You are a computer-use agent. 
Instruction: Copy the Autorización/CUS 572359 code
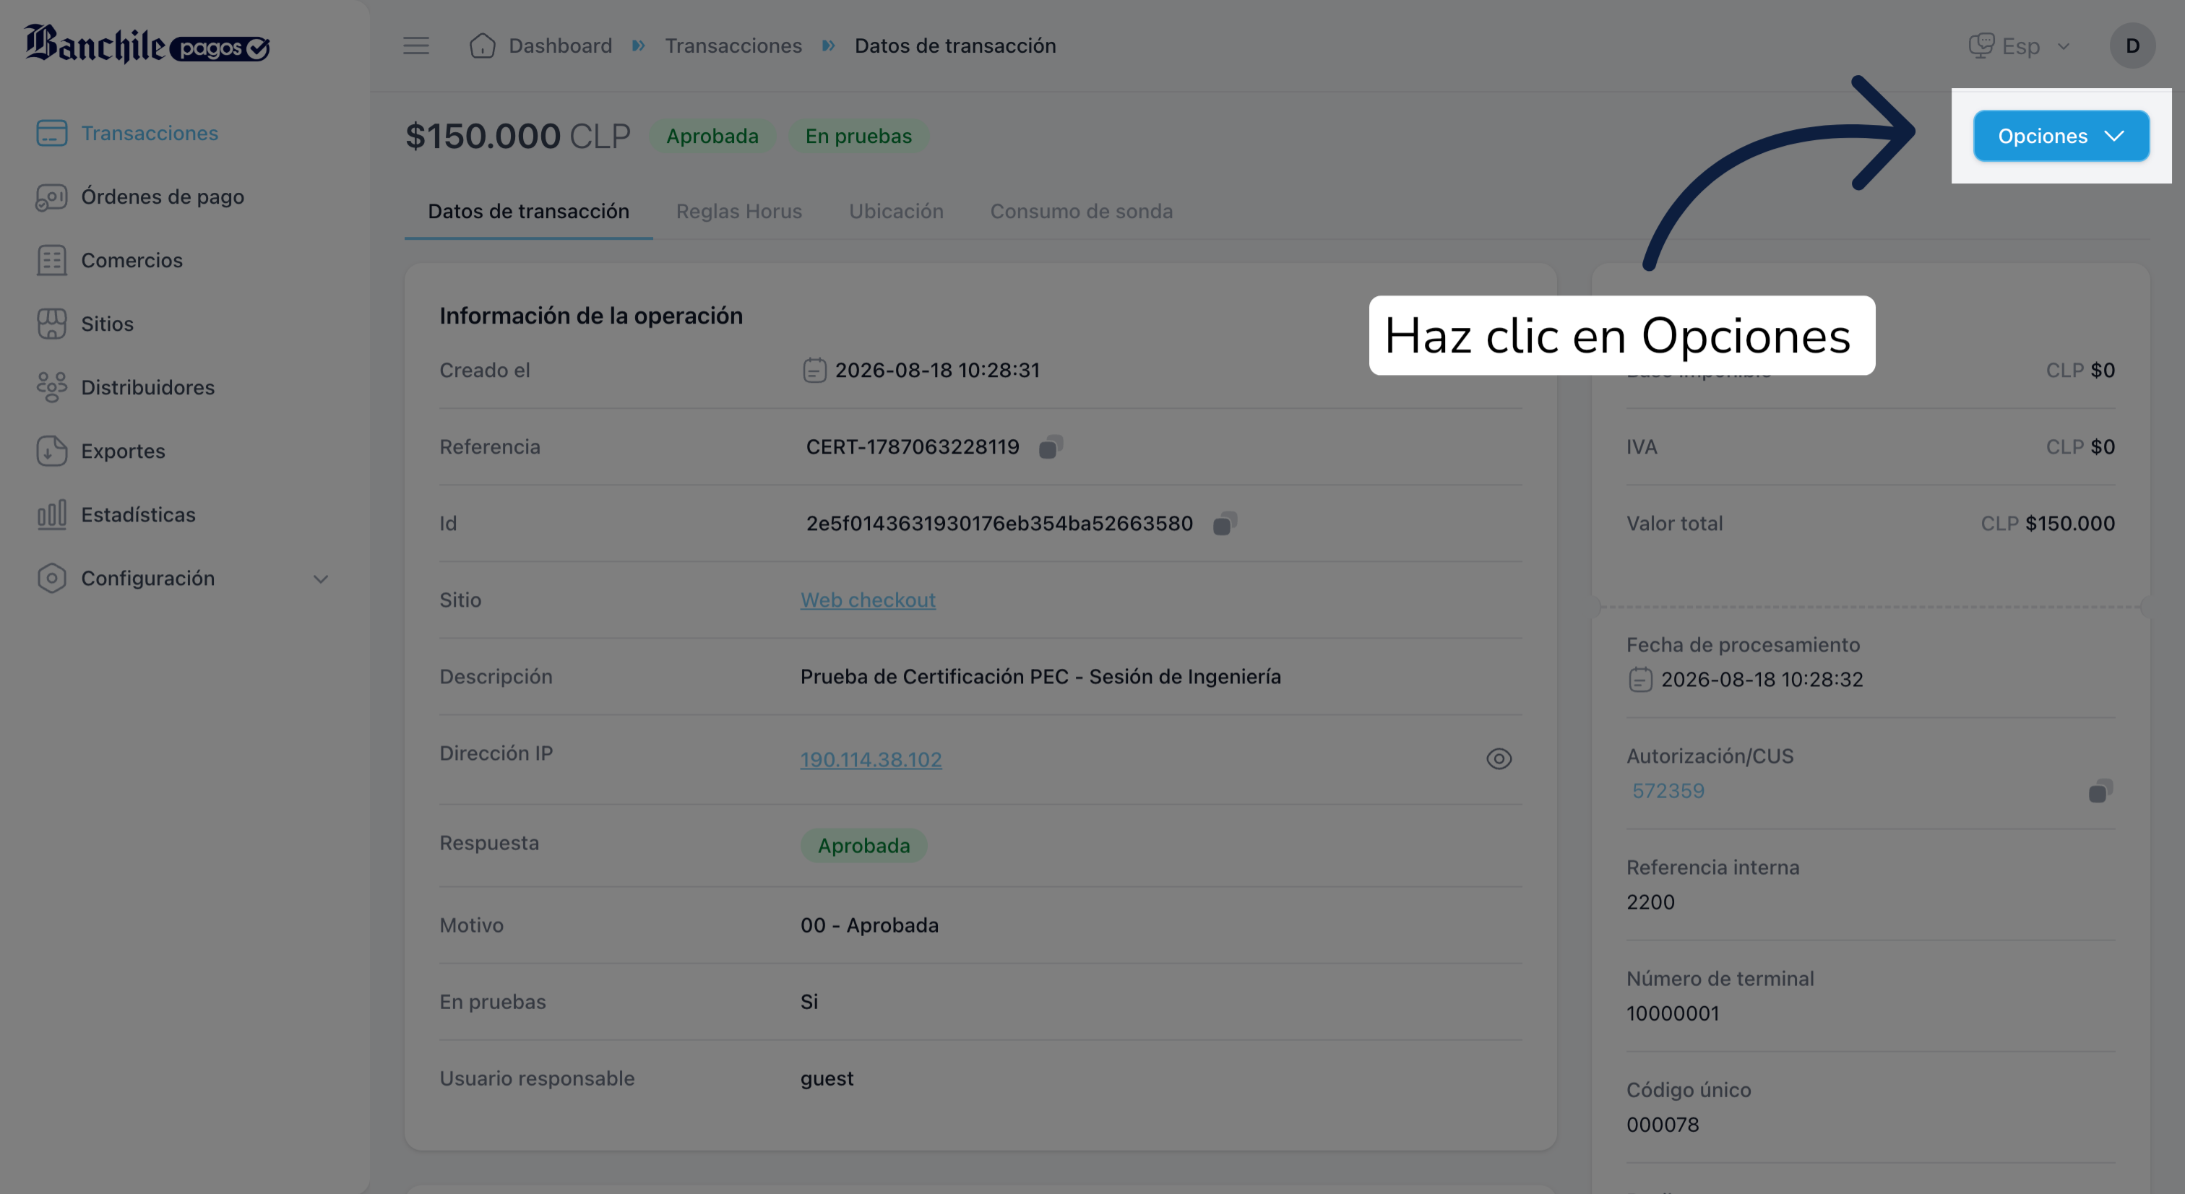coord(2100,791)
